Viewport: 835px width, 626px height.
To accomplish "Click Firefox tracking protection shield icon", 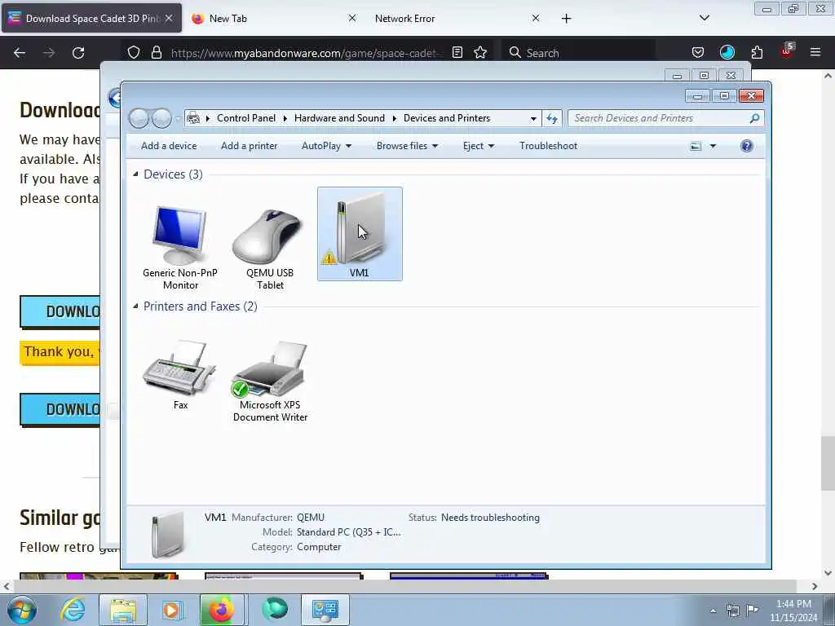I will (134, 53).
